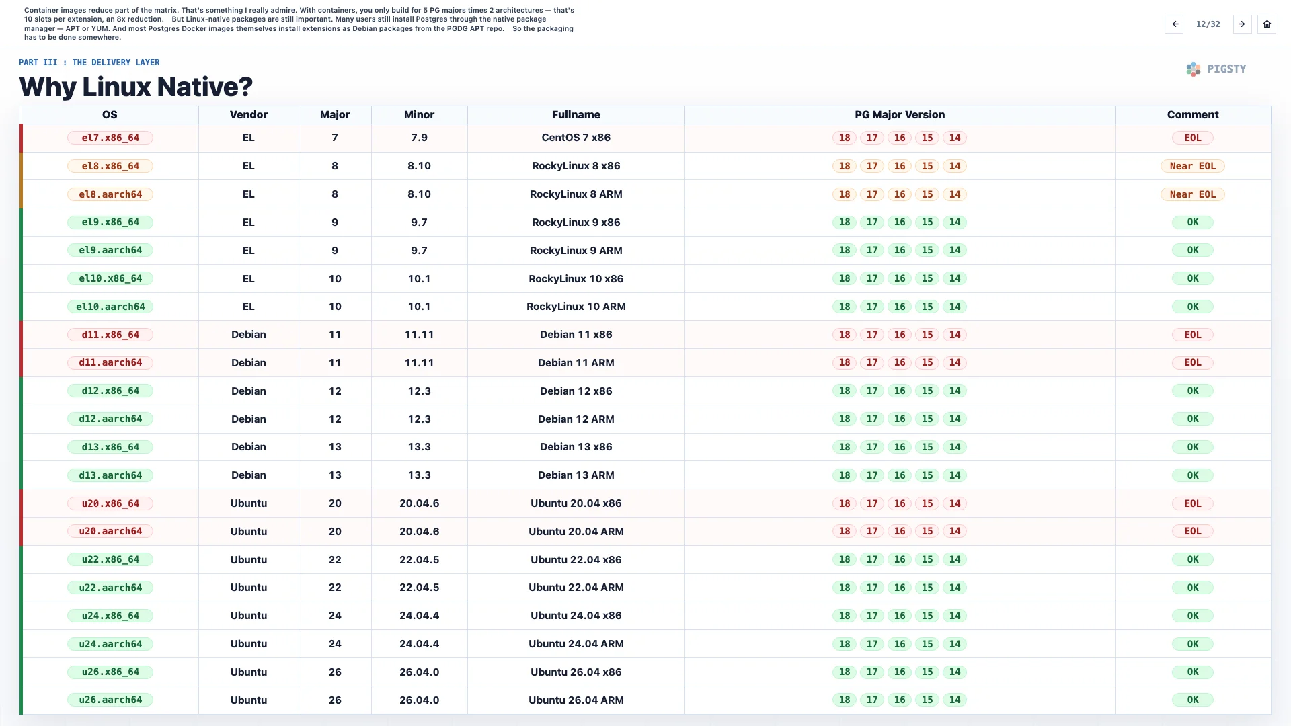Select the PG Major Version column header

click(x=900, y=115)
